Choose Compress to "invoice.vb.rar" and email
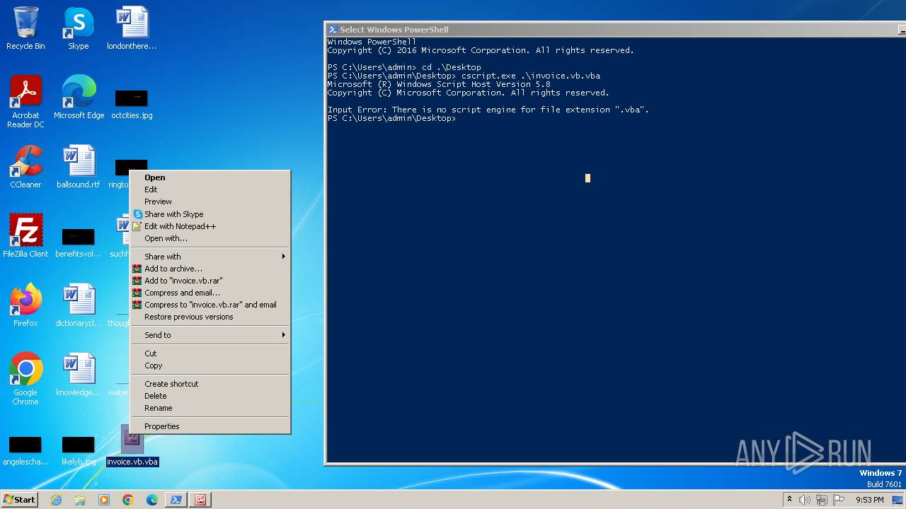Screen dimensions: 906x509 tap(210, 305)
